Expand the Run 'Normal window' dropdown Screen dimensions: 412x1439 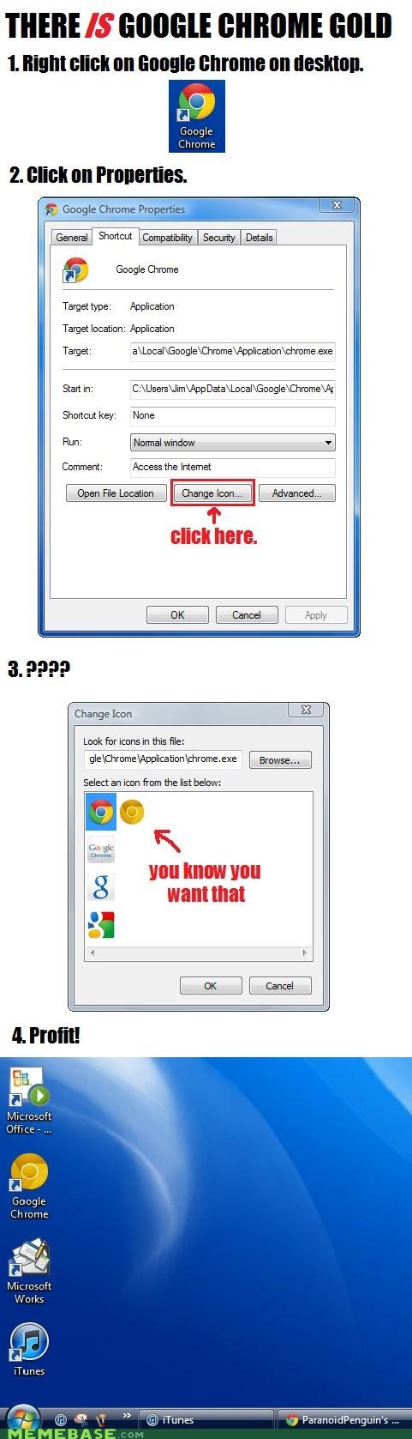coord(232,443)
